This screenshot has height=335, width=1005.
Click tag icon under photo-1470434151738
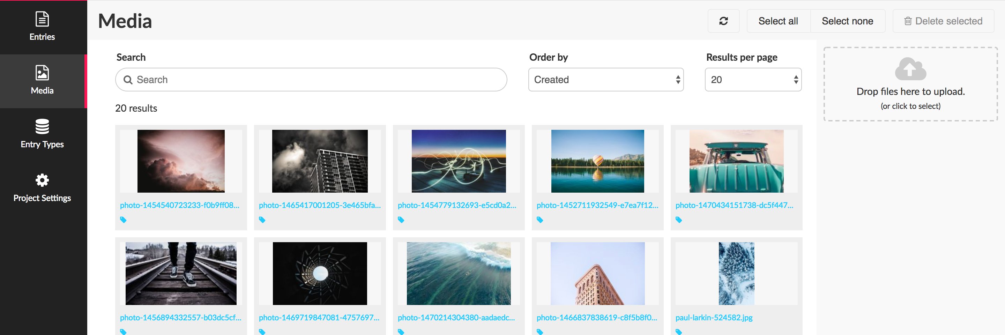click(679, 220)
